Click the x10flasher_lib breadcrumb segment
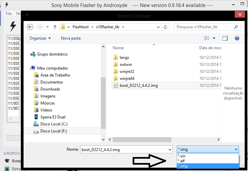This screenshot has height=171, width=248. pos(107,27)
